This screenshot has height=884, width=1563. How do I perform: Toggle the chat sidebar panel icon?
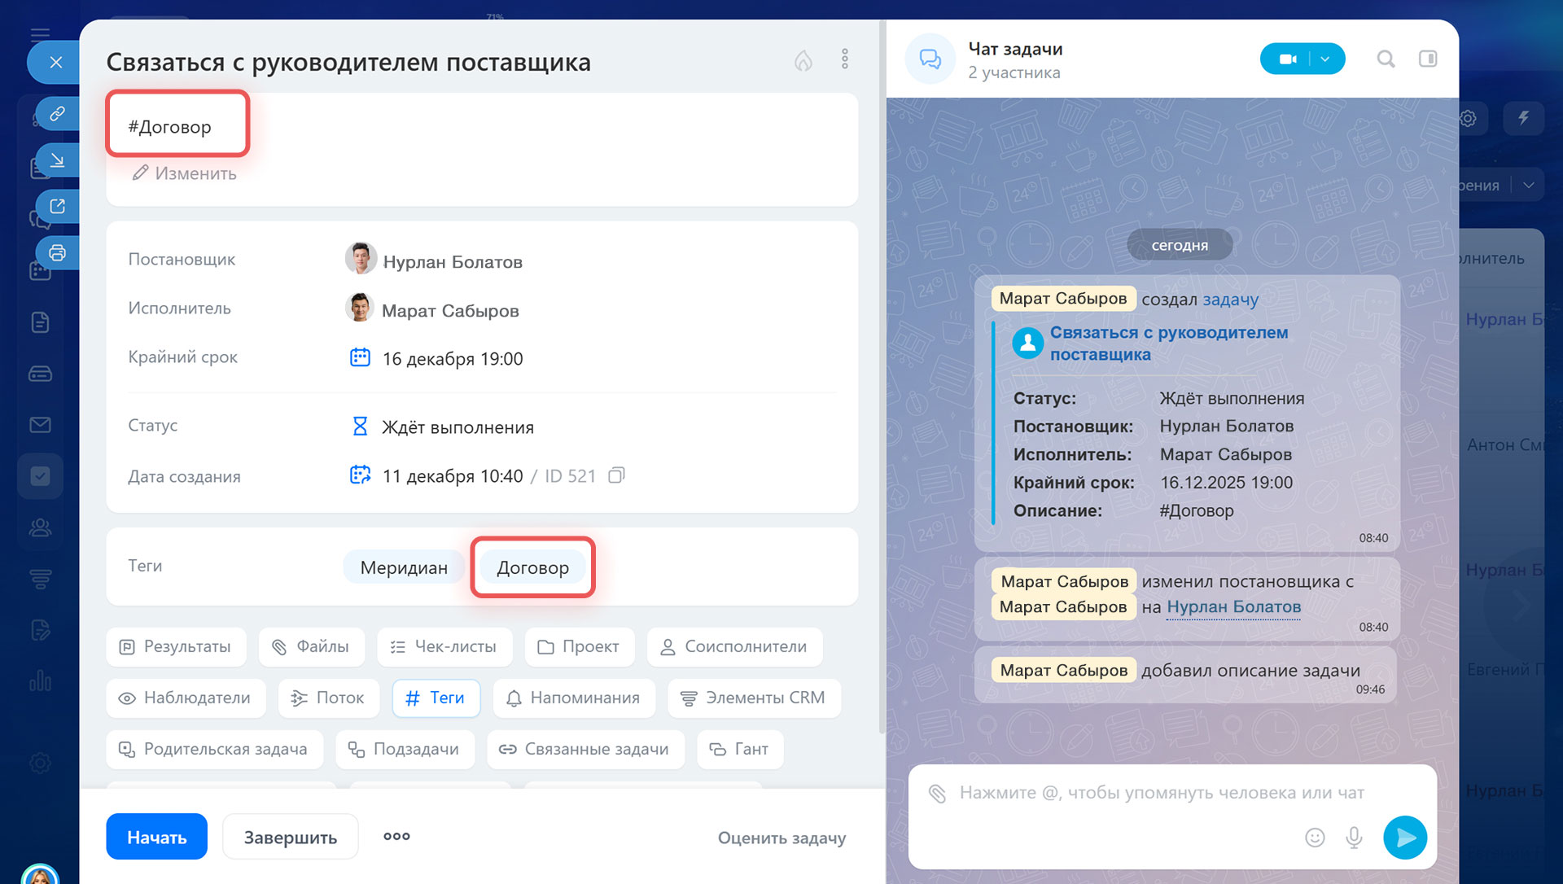click(x=1427, y=59)
